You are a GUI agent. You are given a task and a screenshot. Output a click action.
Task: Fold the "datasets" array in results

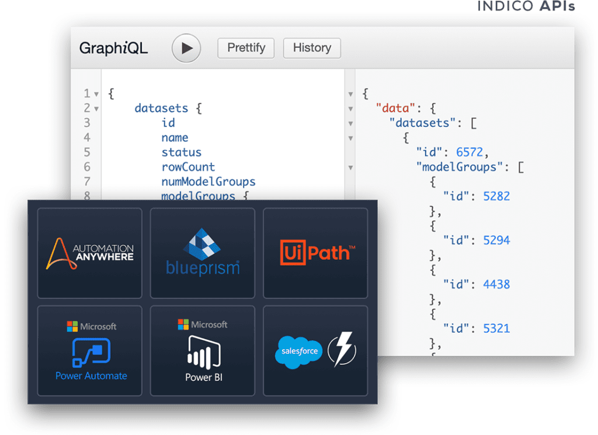pos(350,123)
